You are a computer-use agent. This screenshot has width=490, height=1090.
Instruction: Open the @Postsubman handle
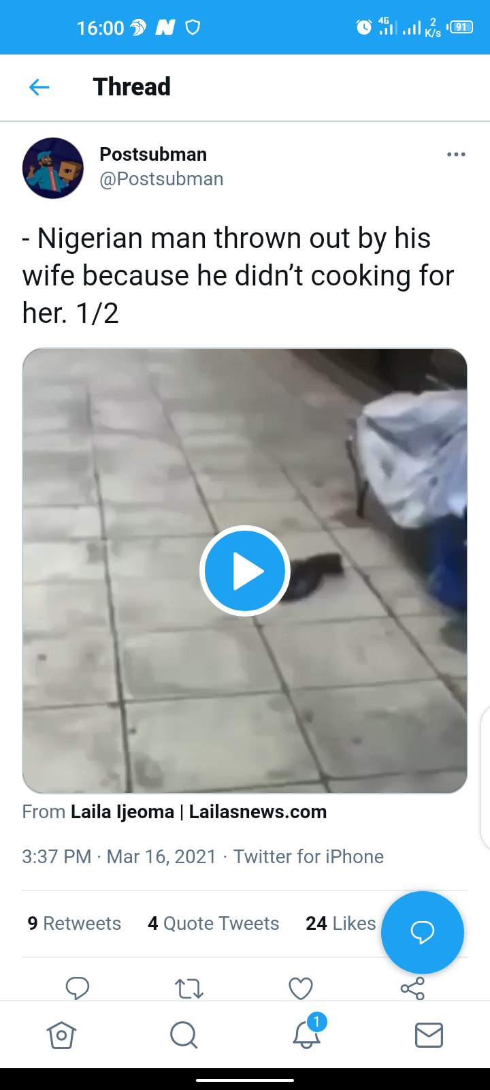point(161,178)
